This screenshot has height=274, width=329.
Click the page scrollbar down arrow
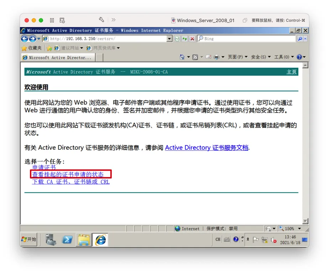(305, 221)
